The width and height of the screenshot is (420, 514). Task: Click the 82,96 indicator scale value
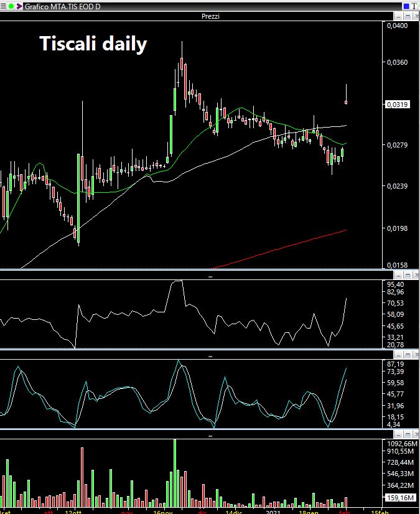click(395, 292)
